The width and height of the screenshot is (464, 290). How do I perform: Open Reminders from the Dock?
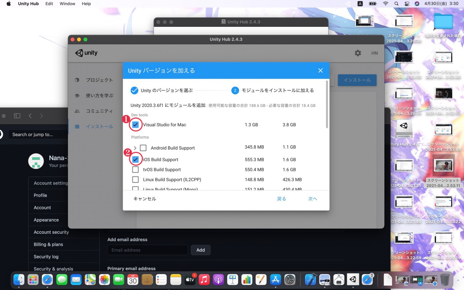(x=161, y=279)
